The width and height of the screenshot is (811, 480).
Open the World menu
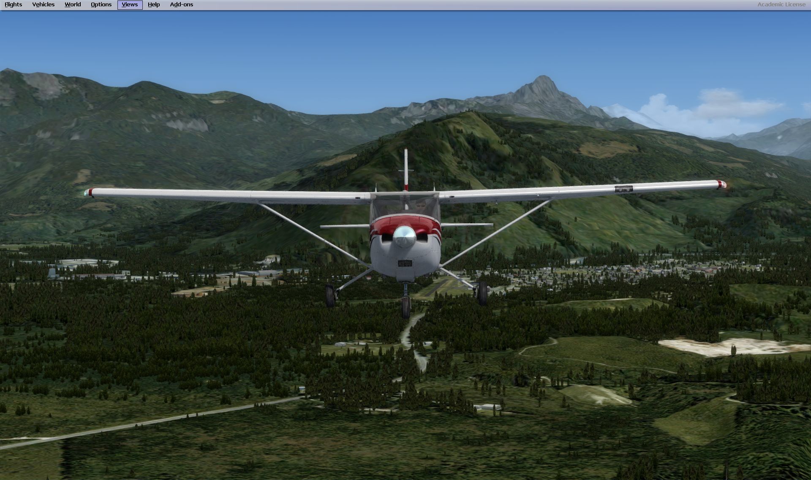[73, 5]
